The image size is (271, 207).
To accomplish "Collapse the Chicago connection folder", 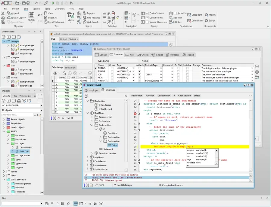I will click(4, 41).
